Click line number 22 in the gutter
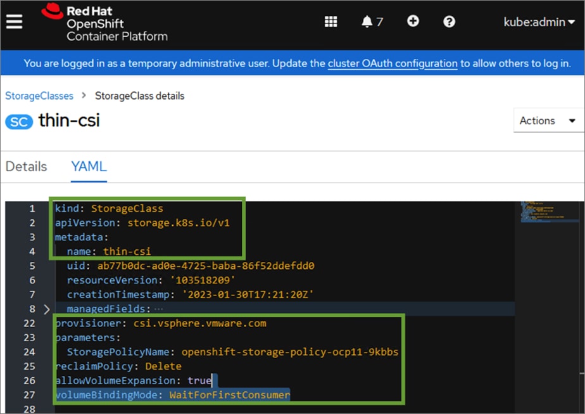 point(29,323)
